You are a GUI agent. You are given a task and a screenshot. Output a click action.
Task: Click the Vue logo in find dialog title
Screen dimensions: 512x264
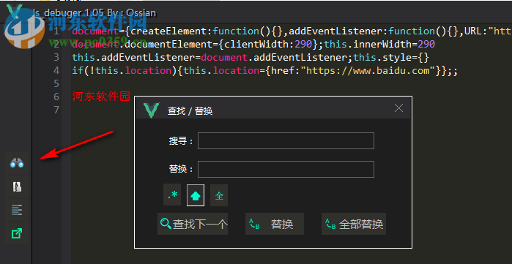point(151,110)
